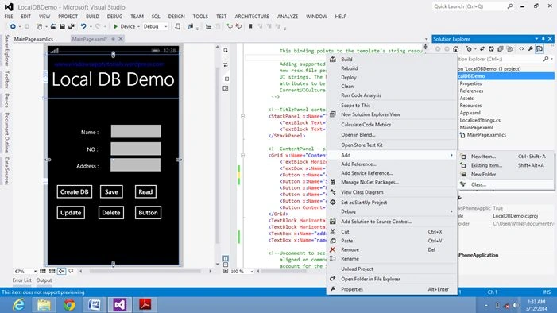Open Solution Explorer window position dropdown
This screenshot has height=313, width=557.
pos(536,39)
